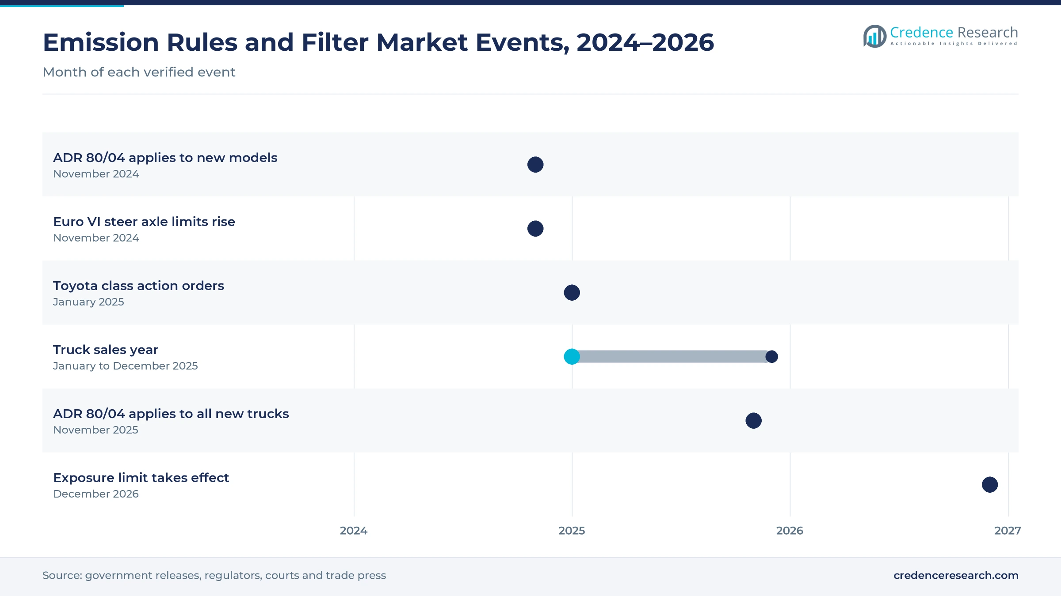Image resolution: width=1061 pixels, height=596 pixels.
Task: Click the label Truck sales year
Action: (106, 350)
